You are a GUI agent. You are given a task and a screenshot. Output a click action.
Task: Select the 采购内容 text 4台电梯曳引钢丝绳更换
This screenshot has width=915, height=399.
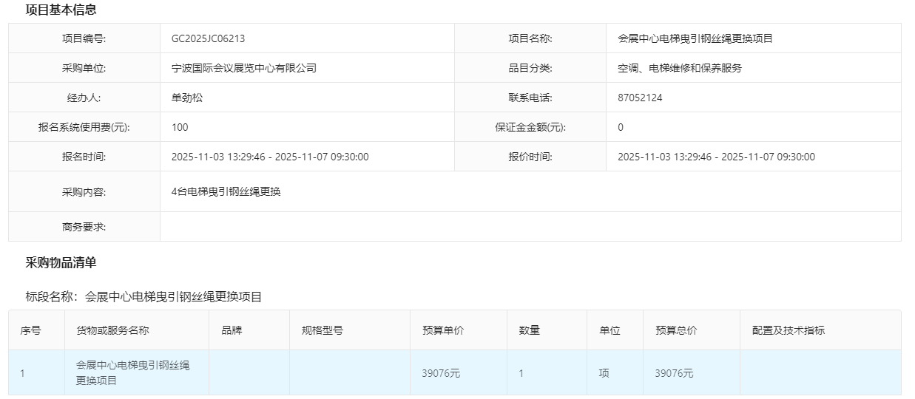coord(226,191)
